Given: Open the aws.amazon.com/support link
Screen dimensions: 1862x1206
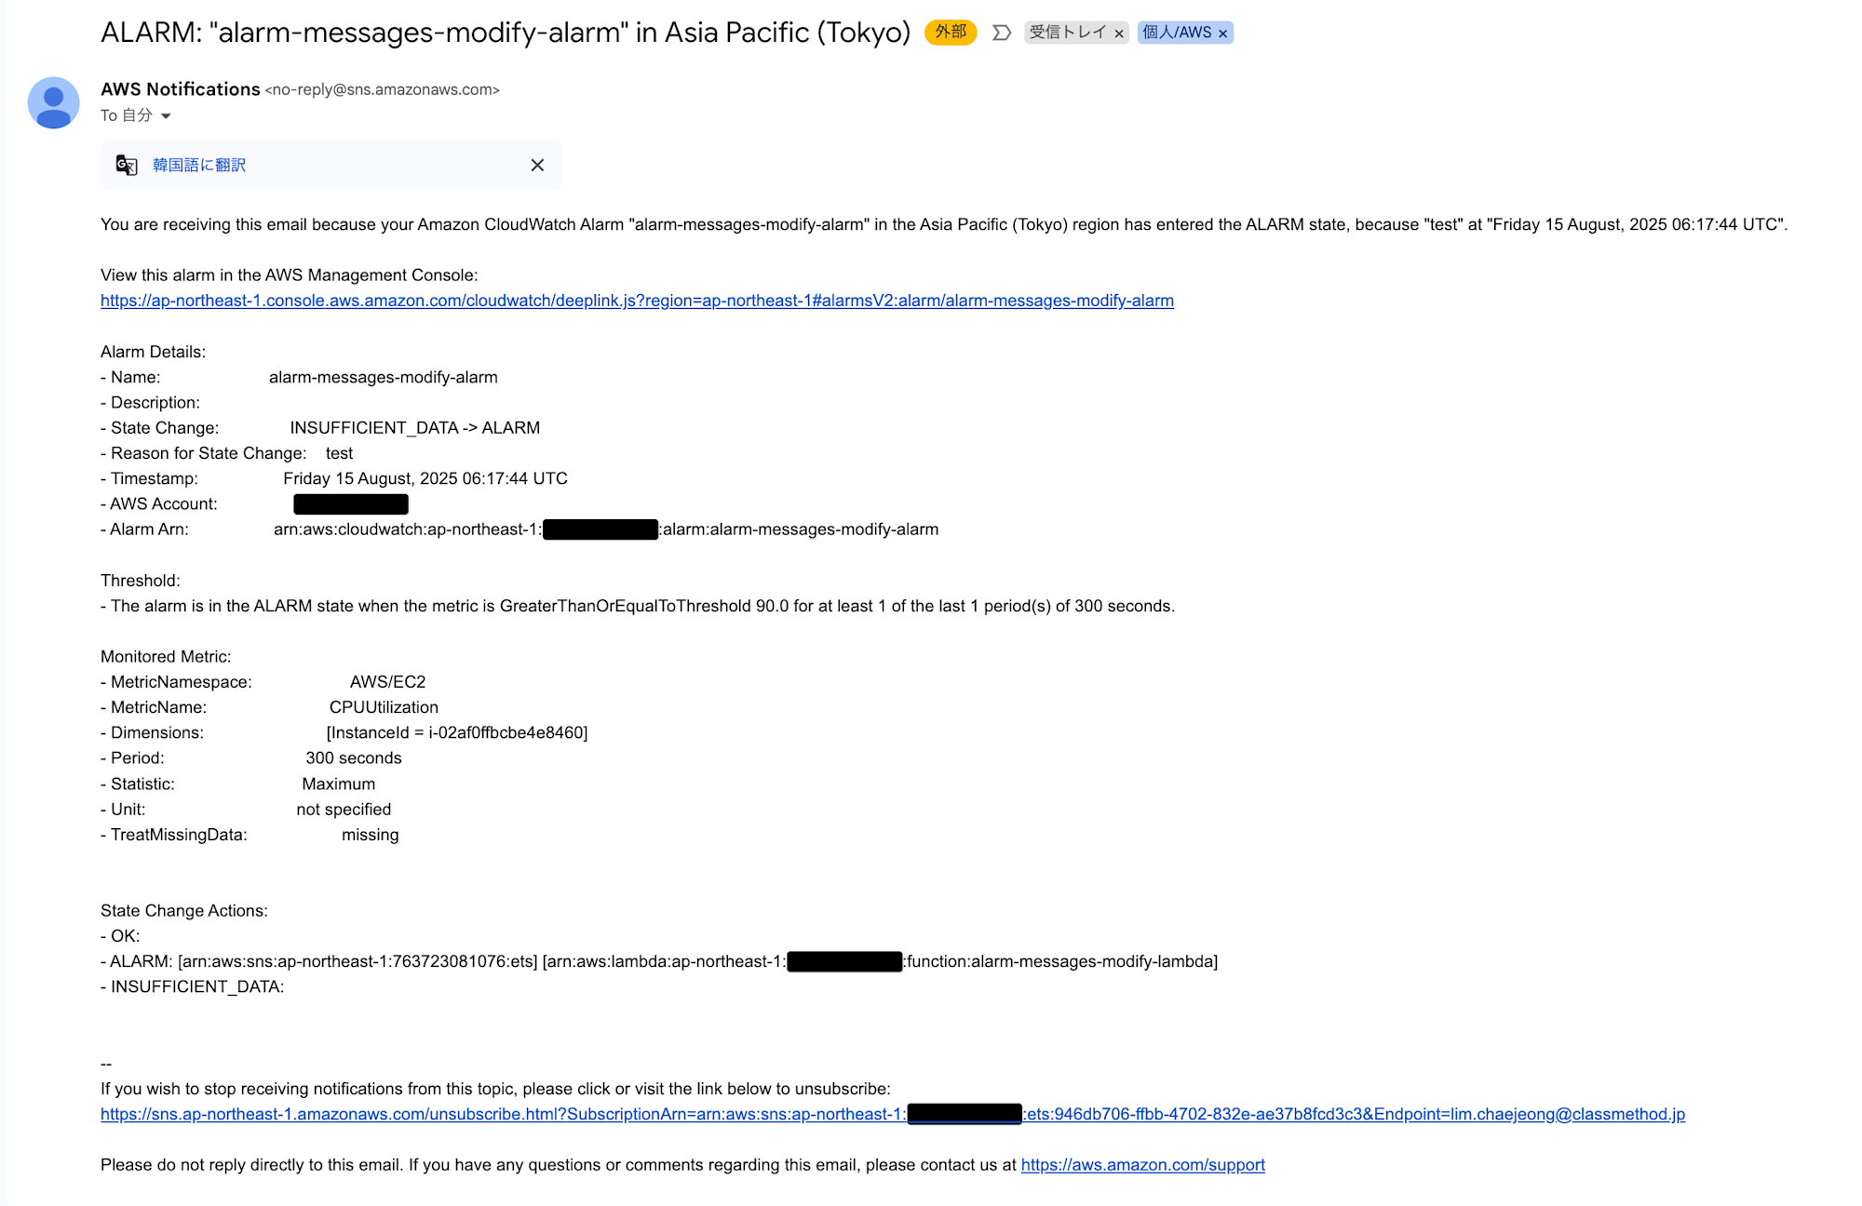Looking at the screenshot, I should [x=1142, y=1165].
